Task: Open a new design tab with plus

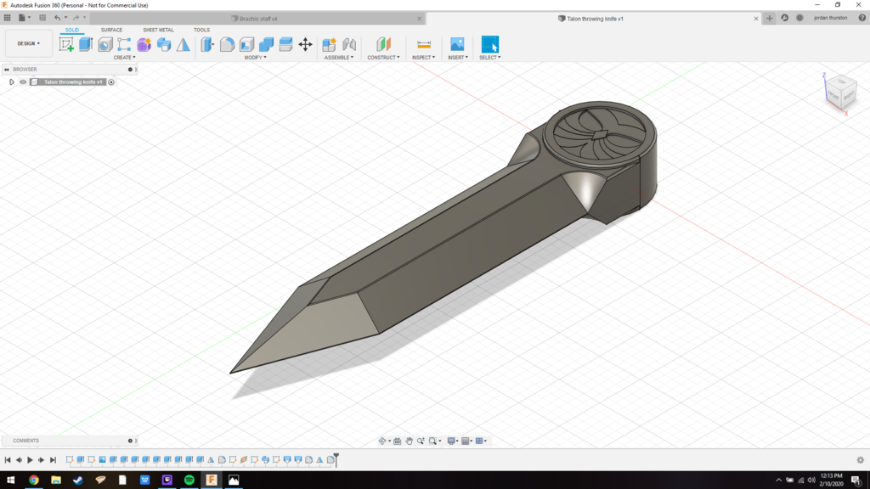Action: tap(769, 19)
